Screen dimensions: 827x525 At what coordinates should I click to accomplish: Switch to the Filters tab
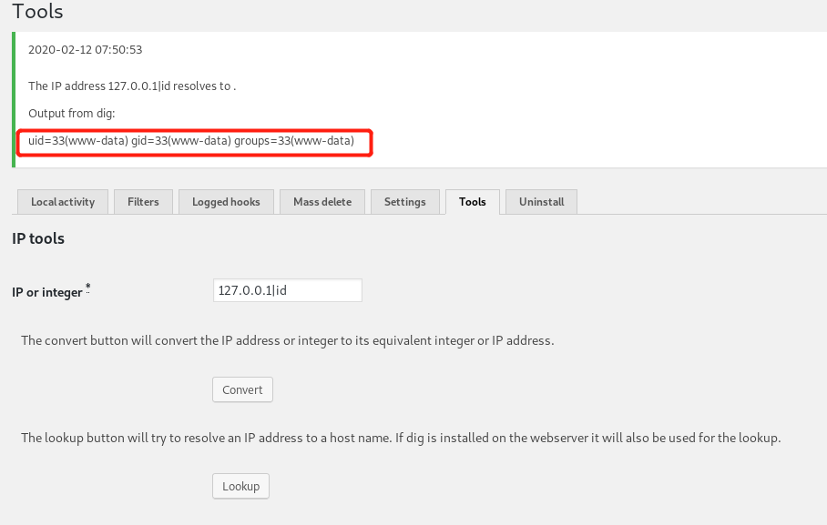click(143, 202)
